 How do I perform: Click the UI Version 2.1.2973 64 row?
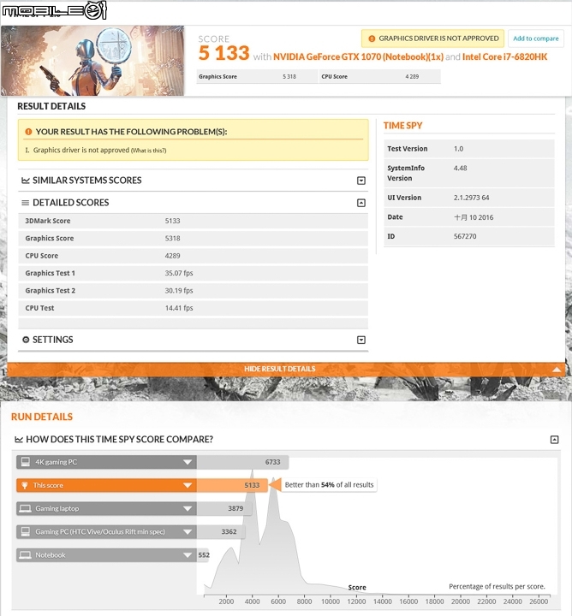pyautogui.click(x=469, y=198)
